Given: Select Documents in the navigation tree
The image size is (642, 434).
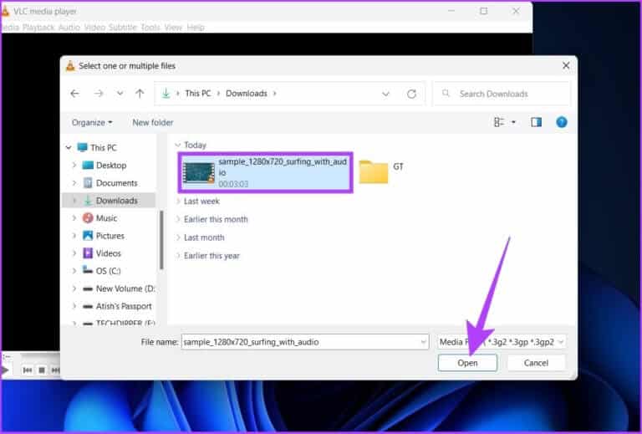Looking at the screenshot, I should [x=116, y=183].
